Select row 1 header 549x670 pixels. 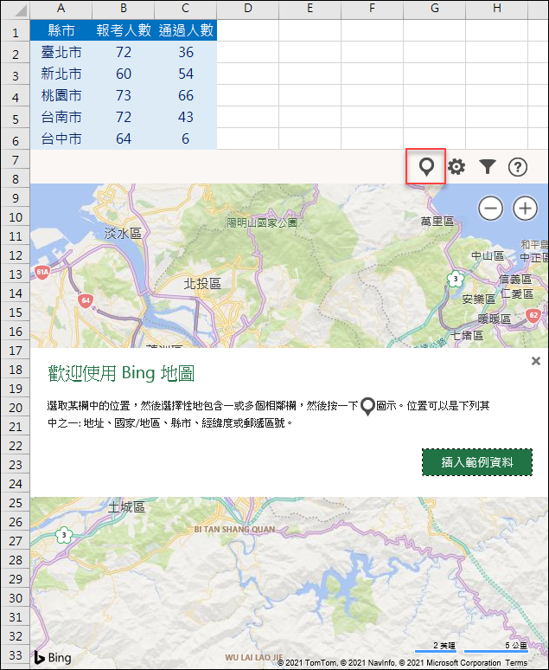pyautogui.click(x=16, y=32)
